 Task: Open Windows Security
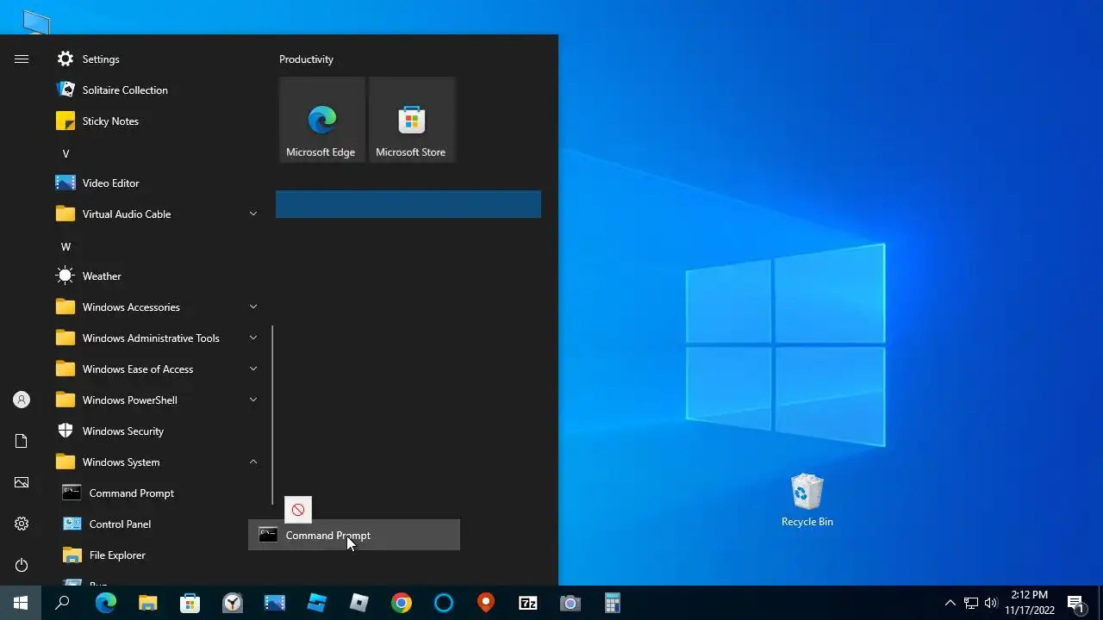click(x=157, y=431)
